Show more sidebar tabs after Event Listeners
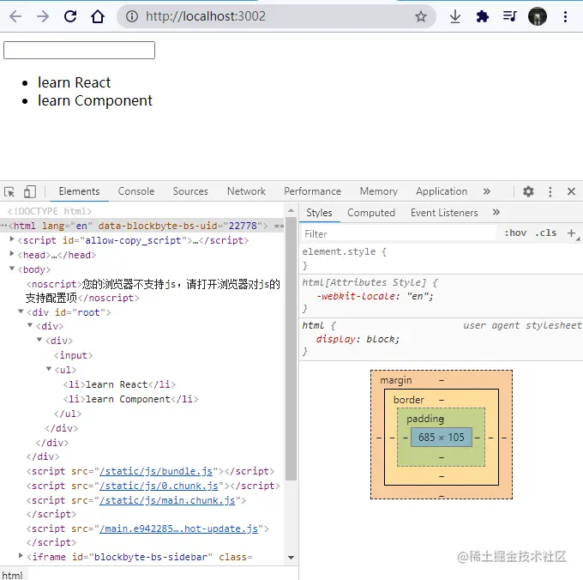This screenshot has height=580, width=583. (x=496, y=212)
